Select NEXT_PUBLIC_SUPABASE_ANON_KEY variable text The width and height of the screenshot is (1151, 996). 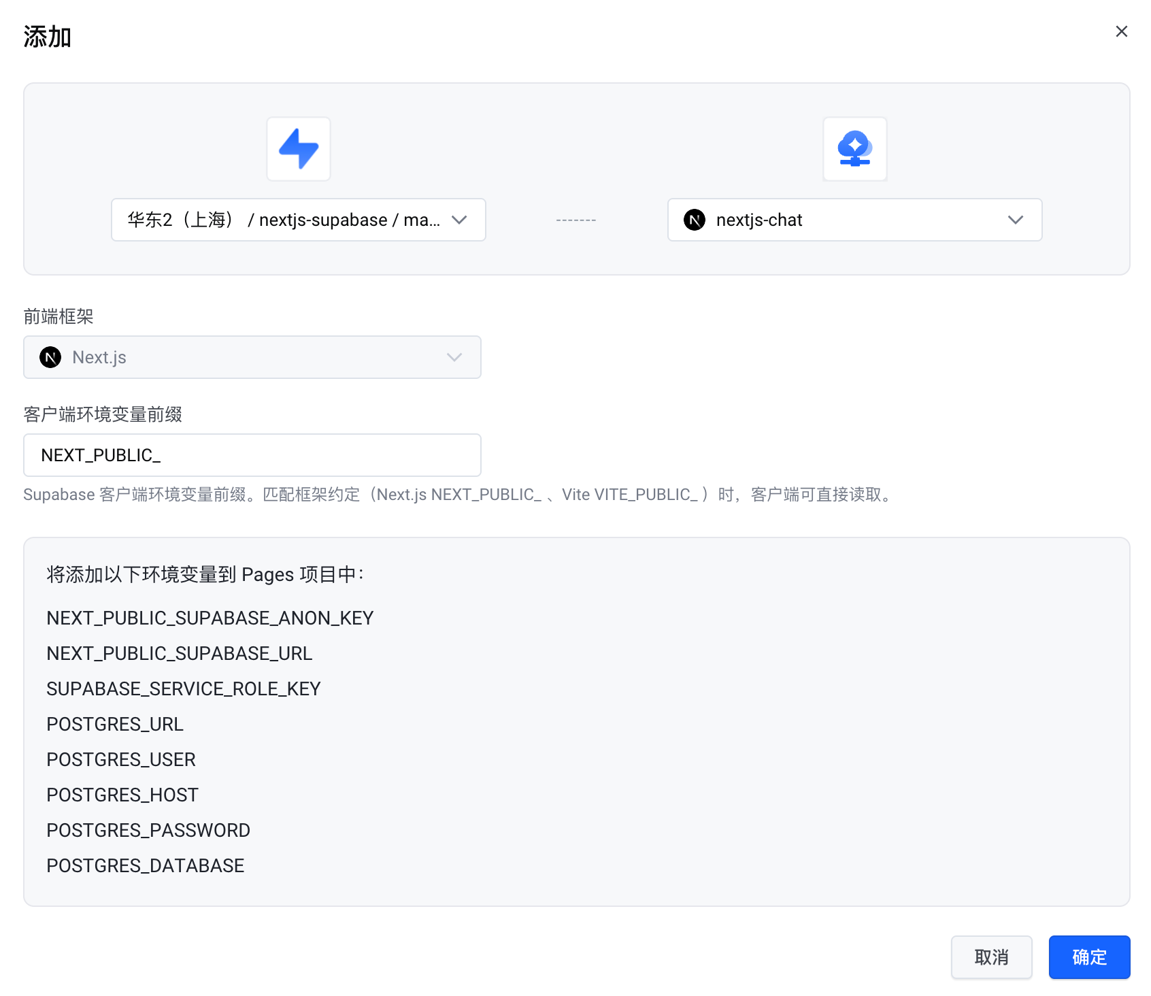click(210, 618)
